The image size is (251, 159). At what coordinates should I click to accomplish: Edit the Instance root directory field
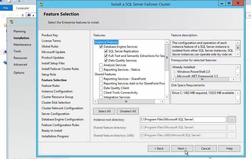(183, 119)
